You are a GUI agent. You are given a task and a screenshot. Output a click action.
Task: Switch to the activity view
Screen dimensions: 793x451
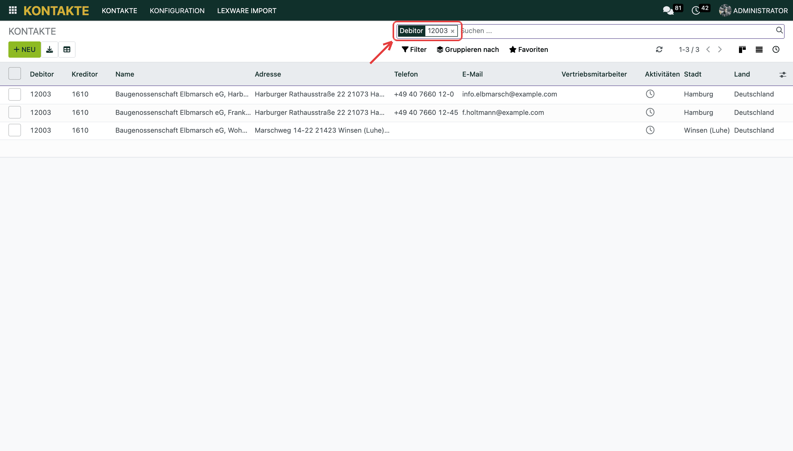tap(776, 50)
